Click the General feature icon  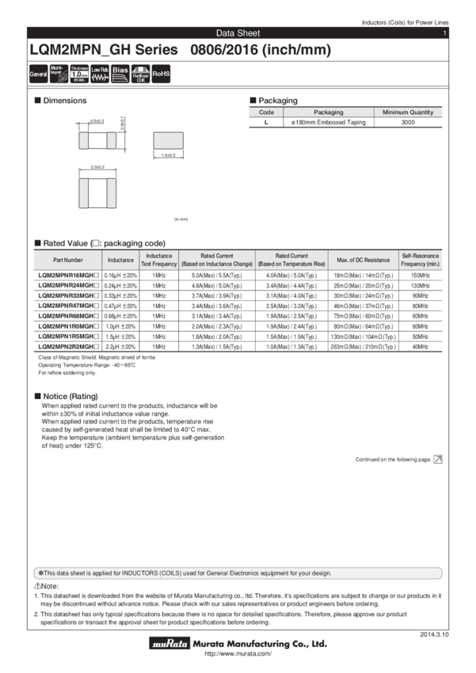pos(38,74)
